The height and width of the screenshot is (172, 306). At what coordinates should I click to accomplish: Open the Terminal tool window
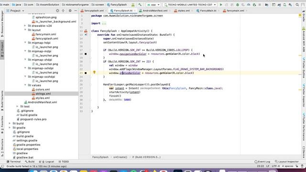(x=14, y=161)
